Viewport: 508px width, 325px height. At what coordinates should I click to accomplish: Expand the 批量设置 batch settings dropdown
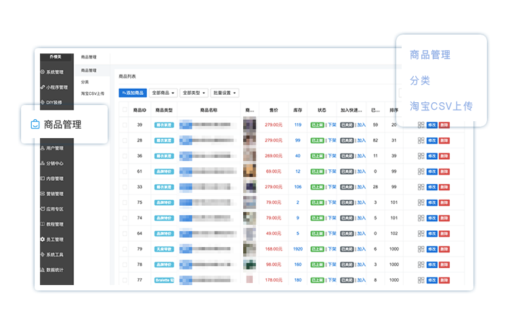224,93
